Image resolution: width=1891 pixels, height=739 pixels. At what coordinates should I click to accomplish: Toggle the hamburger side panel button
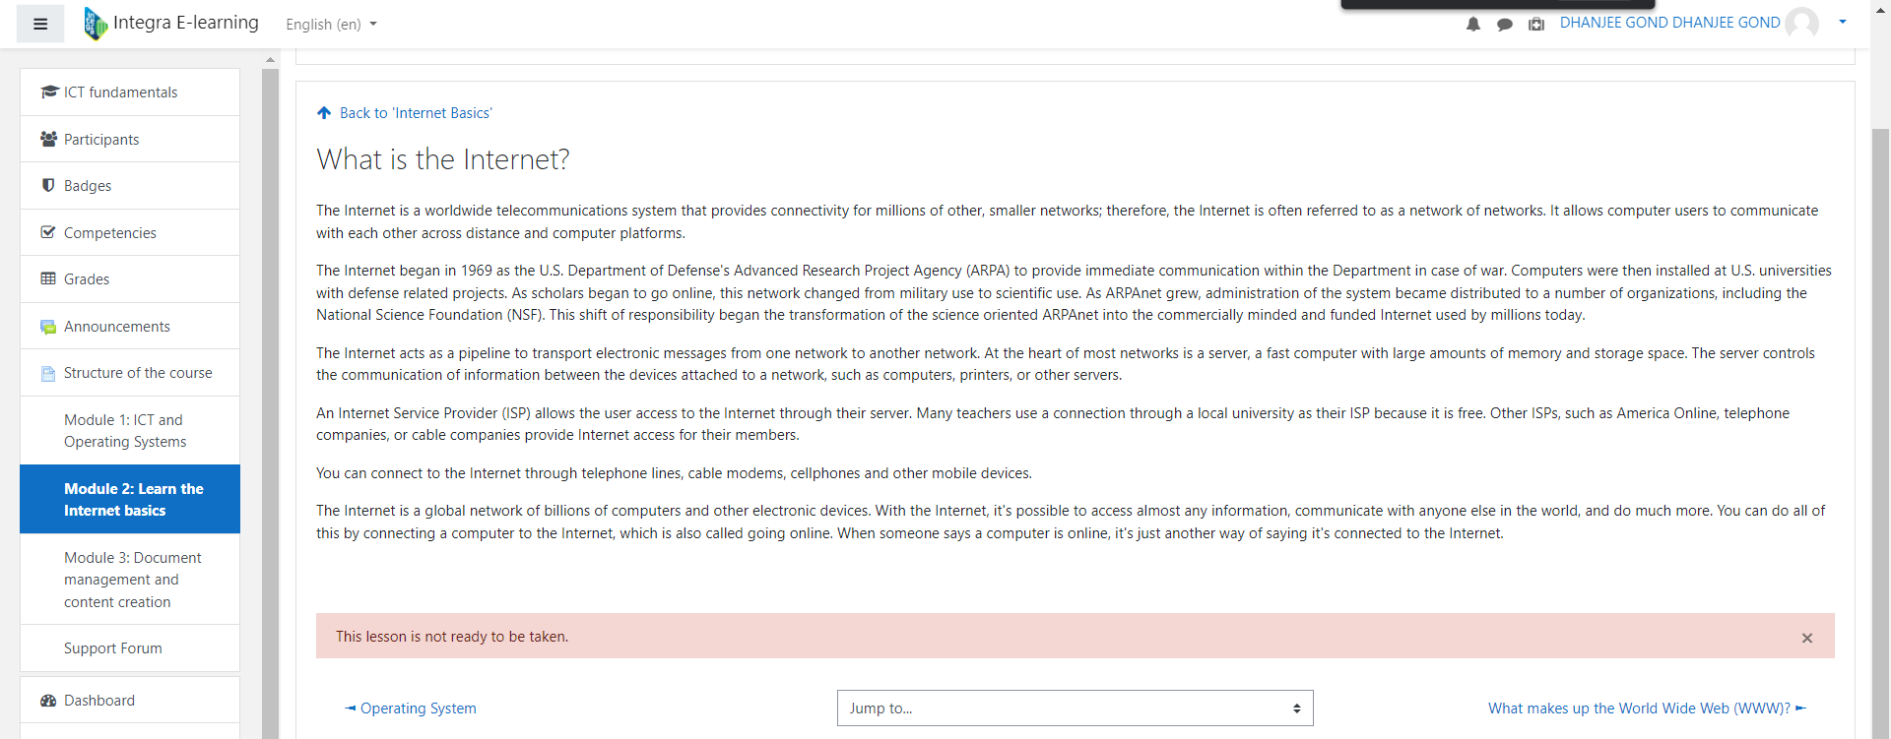40,24
